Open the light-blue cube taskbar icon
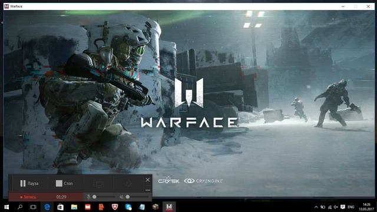This screenshot has height=212, width=377. 142,207
